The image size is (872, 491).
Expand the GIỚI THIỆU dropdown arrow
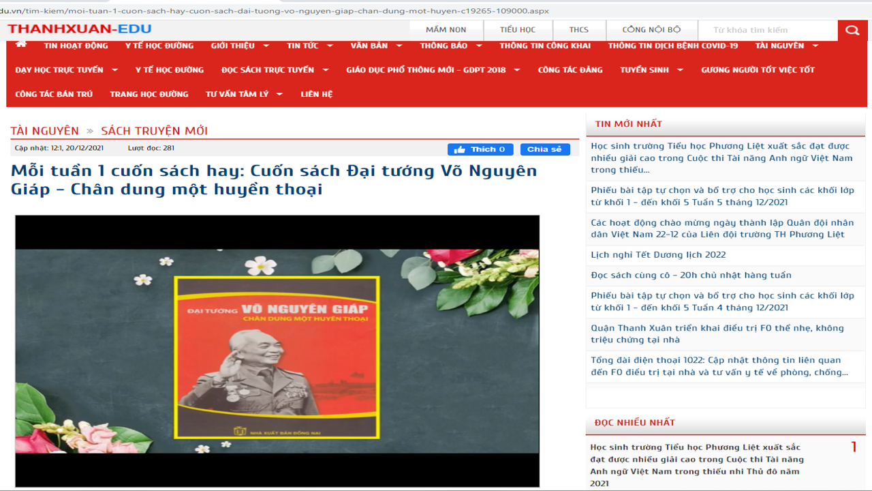[266, 46]
